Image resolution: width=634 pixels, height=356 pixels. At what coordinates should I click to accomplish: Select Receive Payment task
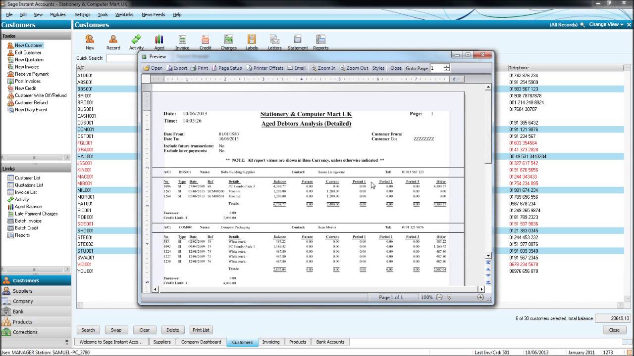click(x=31, y=74)
